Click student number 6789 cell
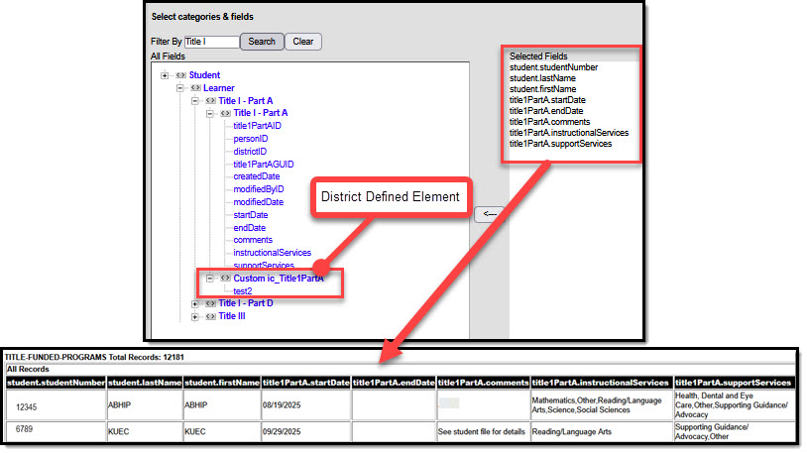This screenshot has height=453, width=807. [x=57, y=431]
